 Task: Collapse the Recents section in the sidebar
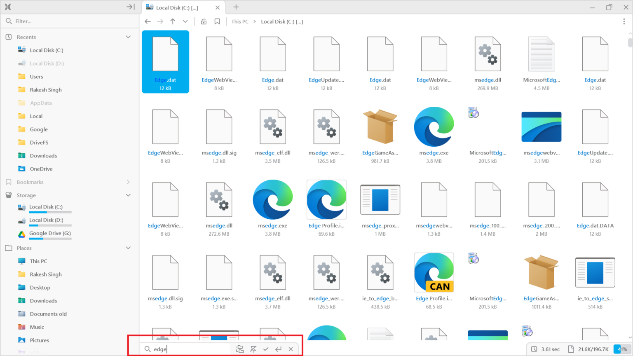coord(128,37)
